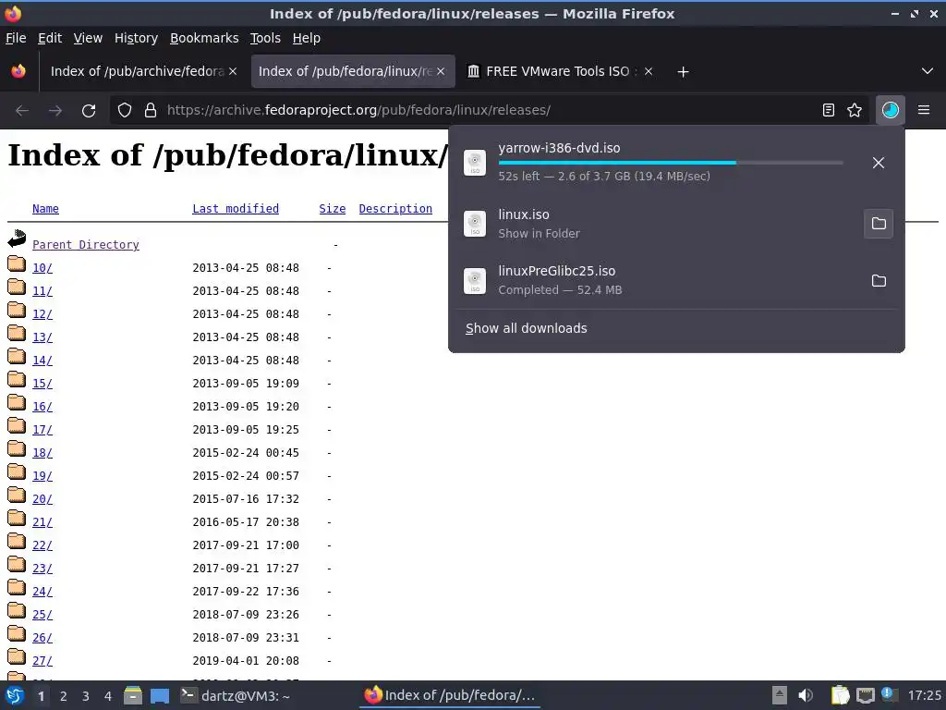Open directory link 27/
The width and height of the screenshot is (946, 710).
[x=42, y=660]
